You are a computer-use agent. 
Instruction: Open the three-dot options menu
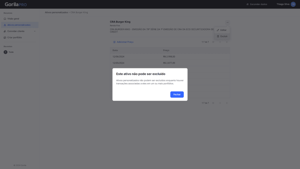(227, 22)
